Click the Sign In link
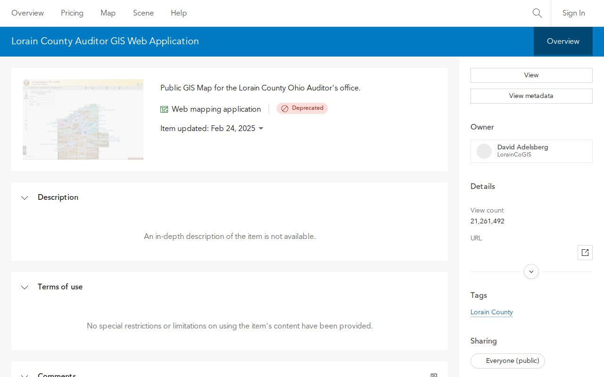Image resolution: width=604 pixels, height=377 pixels. tap(574, 13)
